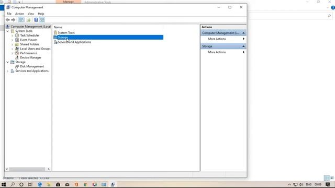Click right arrow of tree horizontal scrollbar

49,169
